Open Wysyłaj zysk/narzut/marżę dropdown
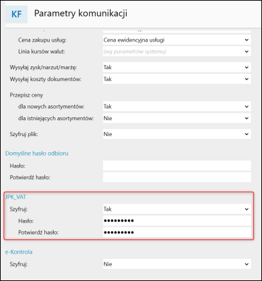This screenshot has height=281, width=262. click(x=177, y=67)
